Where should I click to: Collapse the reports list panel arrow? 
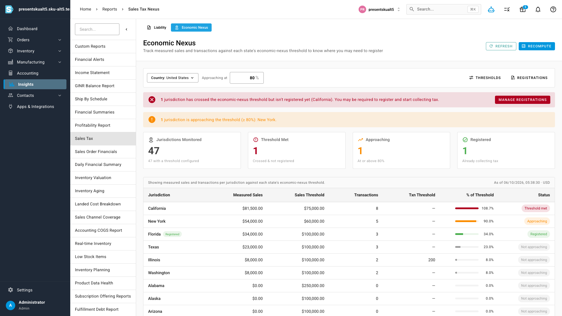pos(126,29)
